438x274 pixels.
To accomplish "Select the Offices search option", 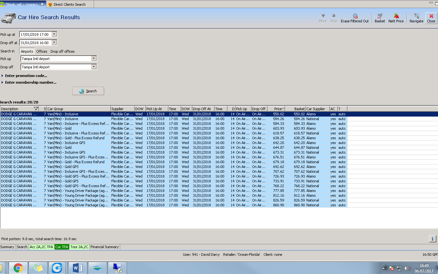I will click(x=42, y=51).
